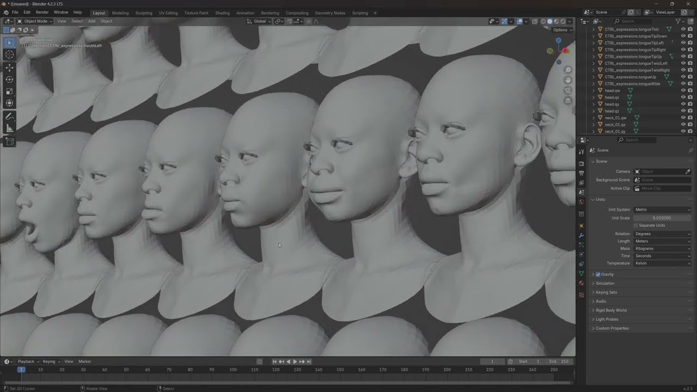The width and height of the screenshot is (697, 392).
Task: Toggle X-ray view in header
Action: coord(535,21)
